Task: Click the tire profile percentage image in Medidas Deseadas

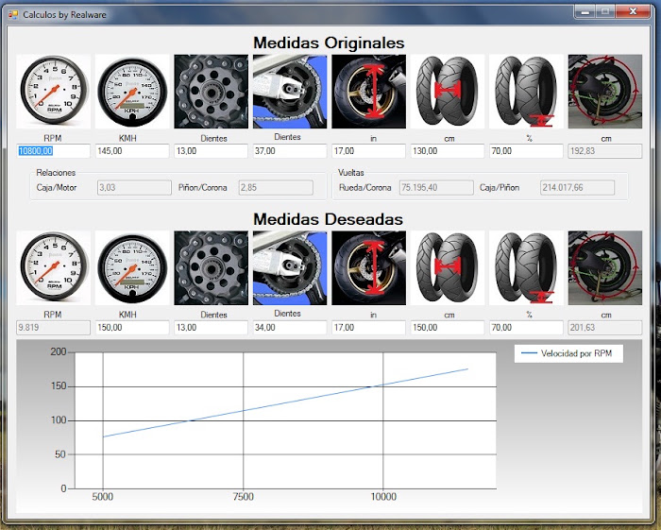Action: tap(526, 267)
